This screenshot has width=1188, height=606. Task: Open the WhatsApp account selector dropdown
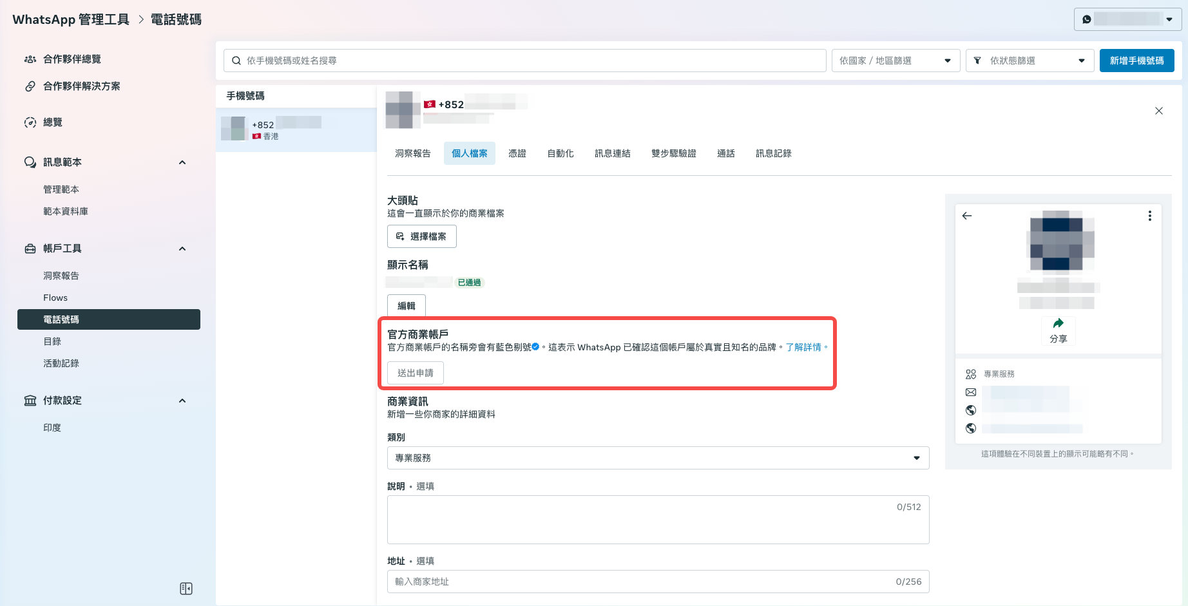point(1127,19)
